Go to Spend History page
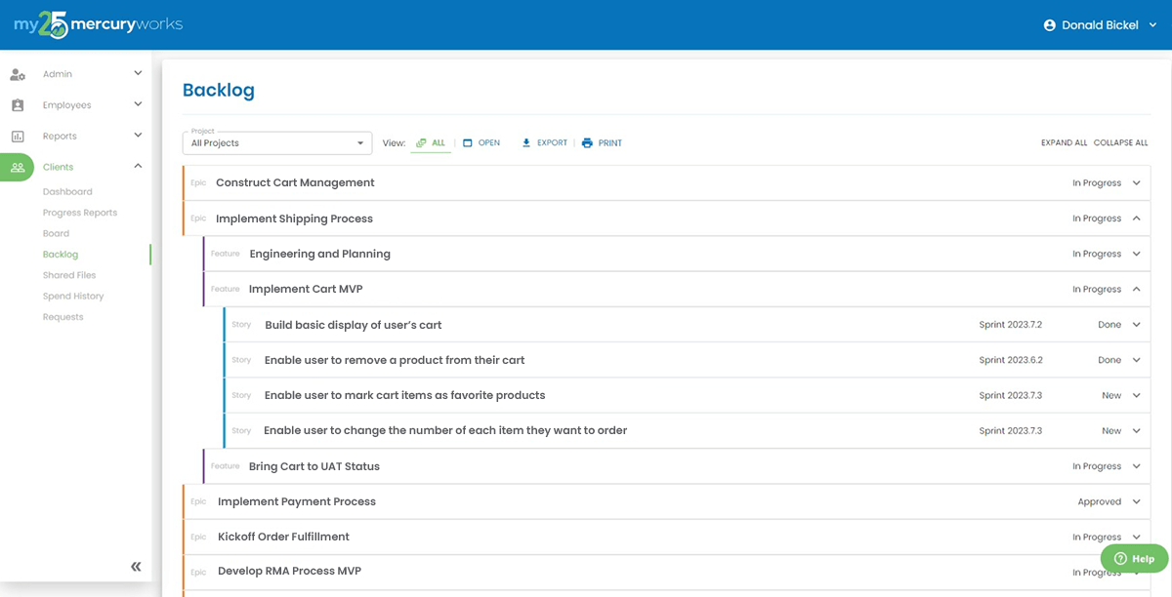This screenshot has width=1172, height=597. click(x=73, y=297)
